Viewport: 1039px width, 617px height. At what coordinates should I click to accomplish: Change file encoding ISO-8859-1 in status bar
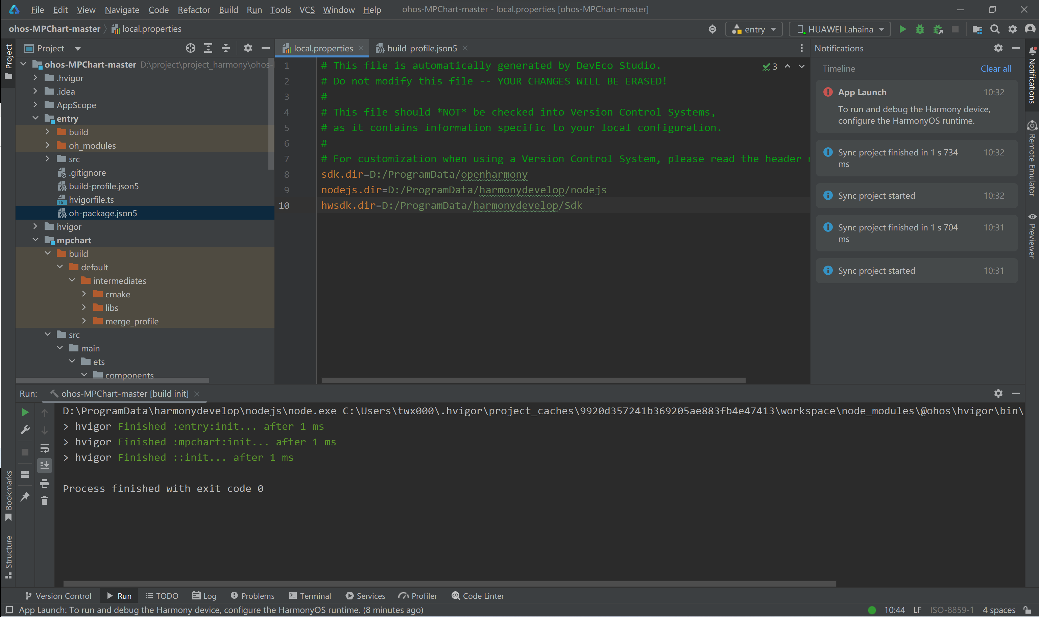tap(951, 610)
